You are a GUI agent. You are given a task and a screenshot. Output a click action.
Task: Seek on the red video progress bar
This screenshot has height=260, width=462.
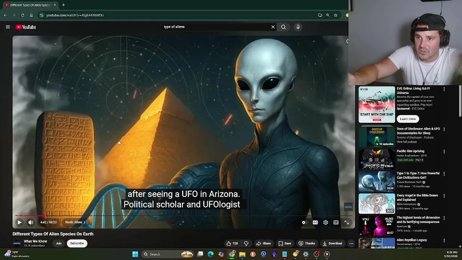pyautogui.click(x=183, y=216)
